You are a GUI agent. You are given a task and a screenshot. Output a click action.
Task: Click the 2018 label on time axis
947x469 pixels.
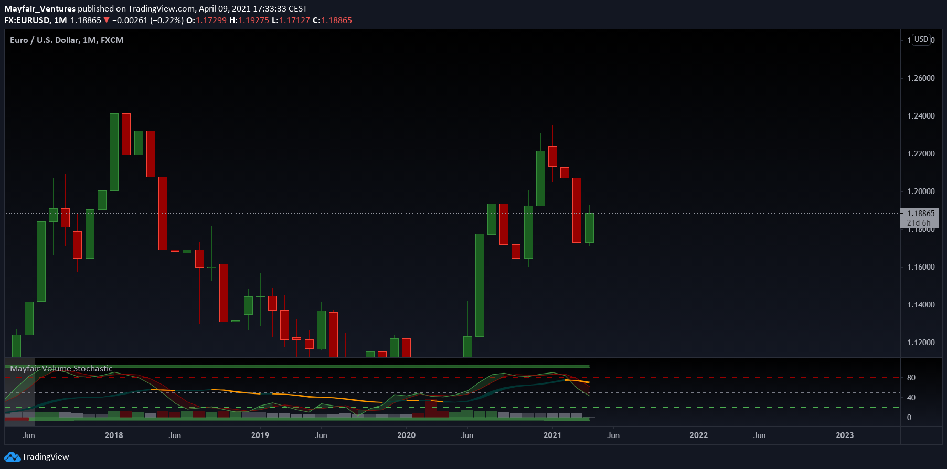coord(114,435)
